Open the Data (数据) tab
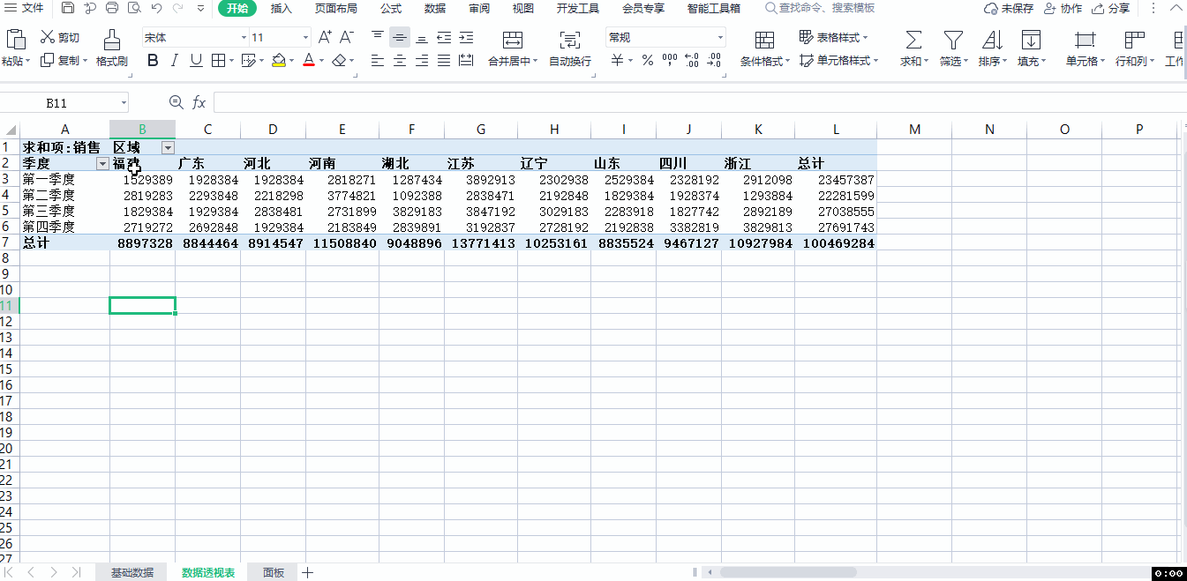Viewport: 1187px width, 581px height. coord(435,8)
